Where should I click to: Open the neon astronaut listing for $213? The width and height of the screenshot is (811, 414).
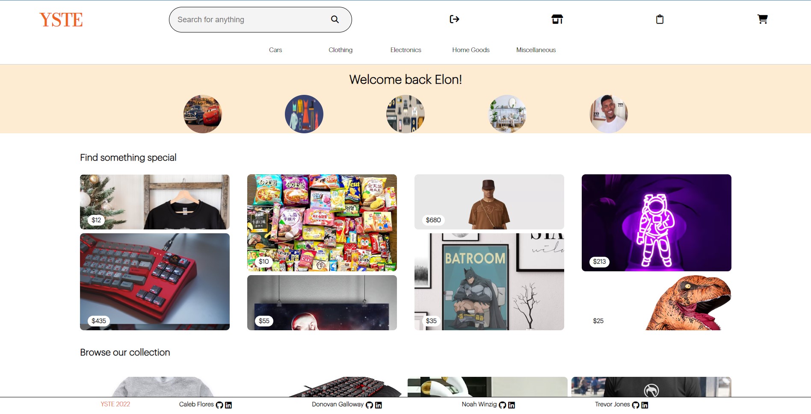[657, 223]
